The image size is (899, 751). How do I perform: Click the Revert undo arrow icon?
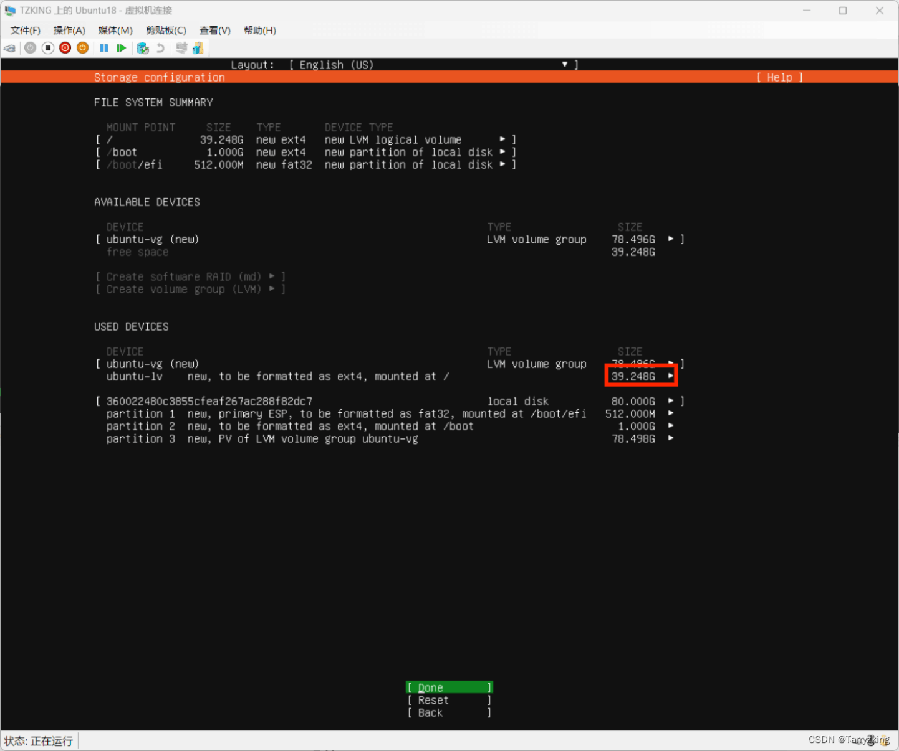coord(160,48)
